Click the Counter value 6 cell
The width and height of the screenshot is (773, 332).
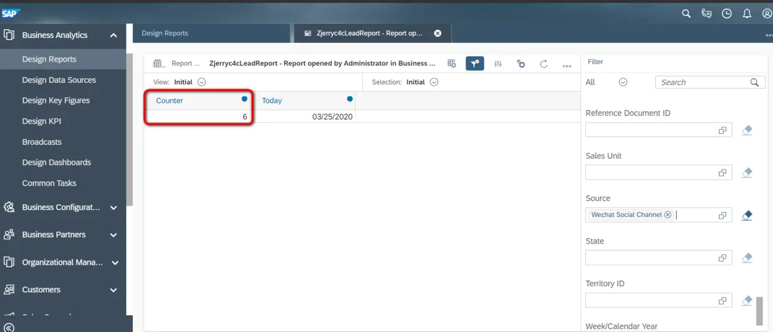tap(198, 116)
